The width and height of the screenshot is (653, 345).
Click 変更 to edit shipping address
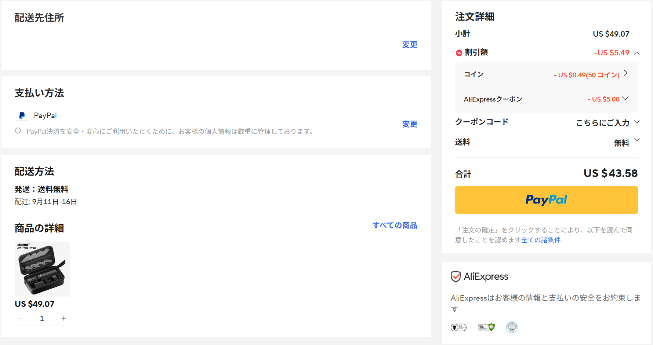[x=410, y=45]
